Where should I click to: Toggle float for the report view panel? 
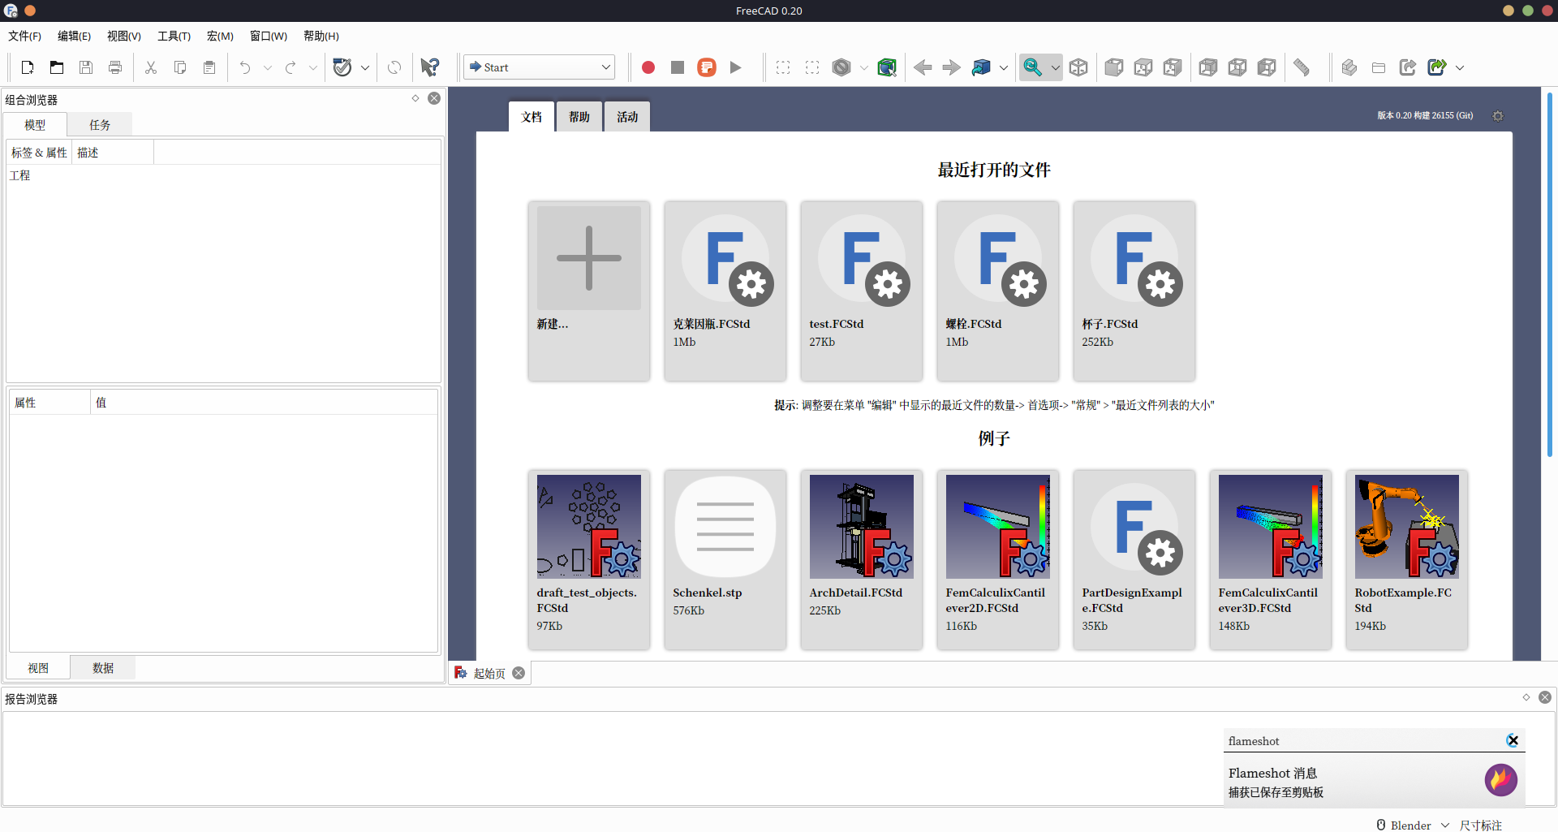coord(1526,697)
